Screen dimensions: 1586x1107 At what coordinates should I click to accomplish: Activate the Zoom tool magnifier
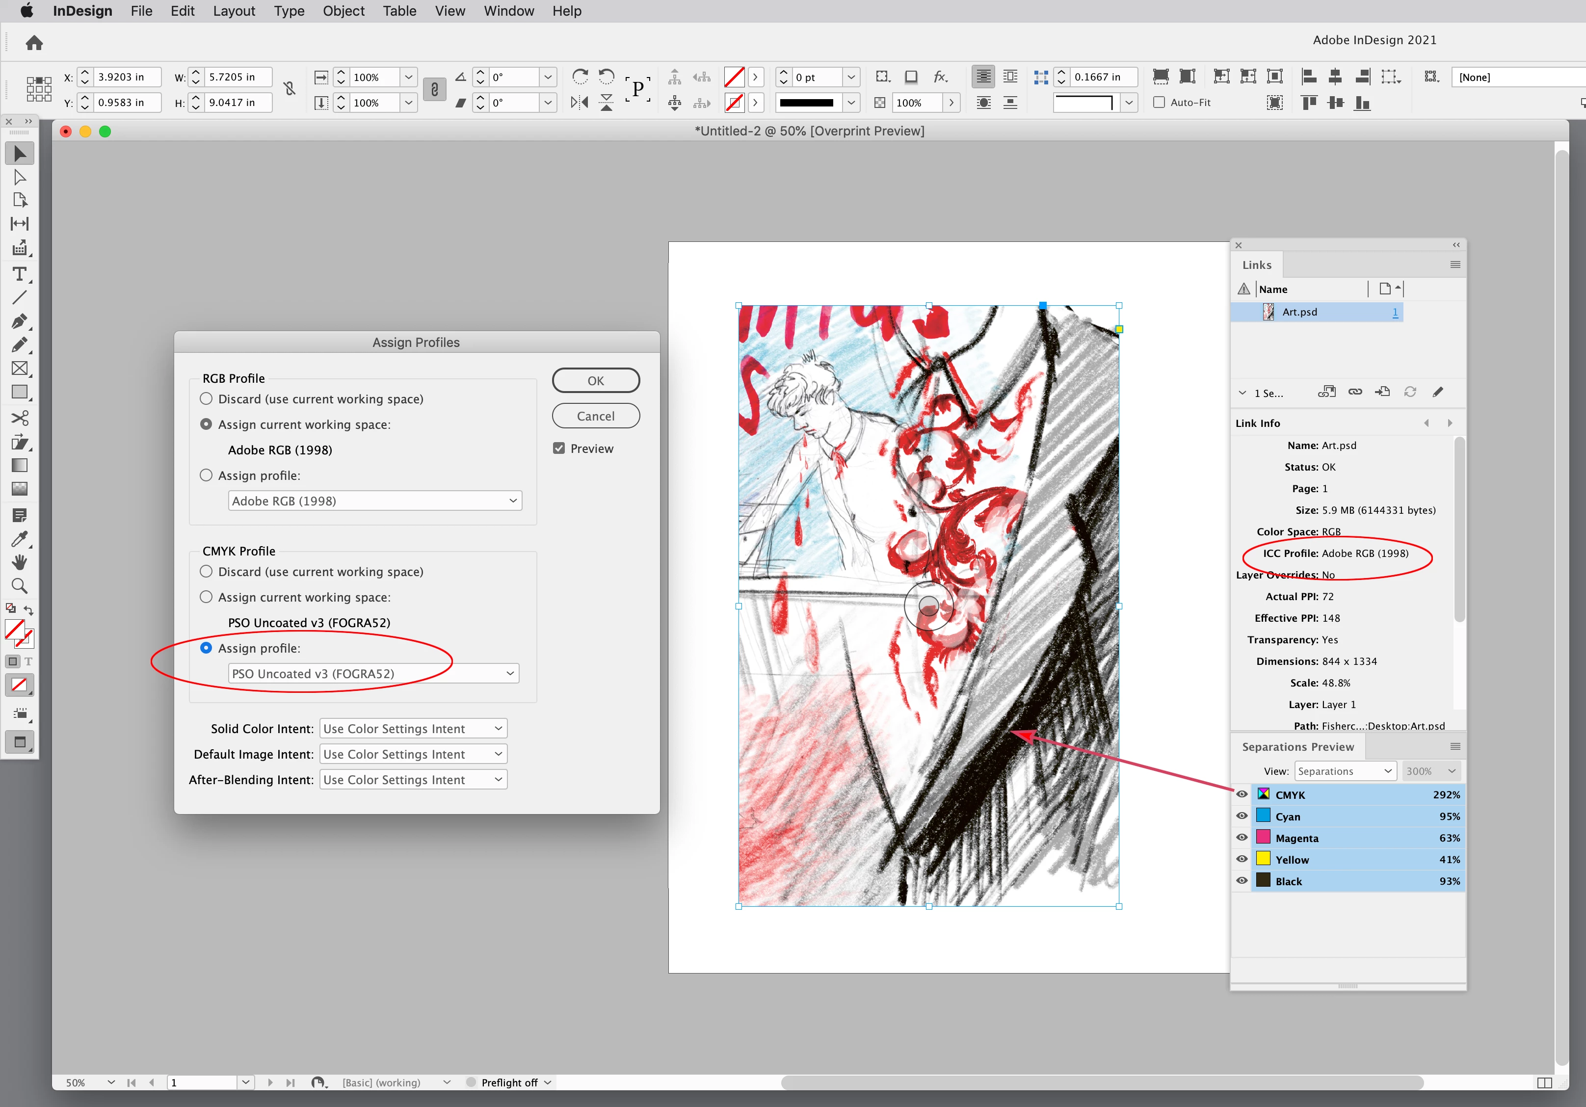19,586
